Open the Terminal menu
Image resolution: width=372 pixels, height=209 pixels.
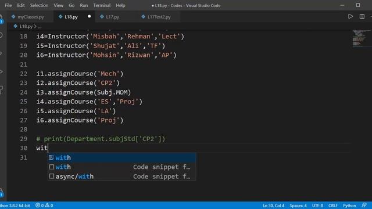(x=102, y=5)
